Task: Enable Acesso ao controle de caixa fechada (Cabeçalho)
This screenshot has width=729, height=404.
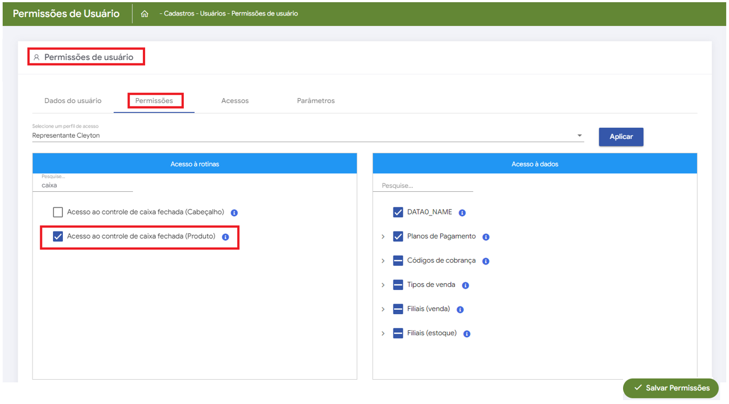Action: 58,212
